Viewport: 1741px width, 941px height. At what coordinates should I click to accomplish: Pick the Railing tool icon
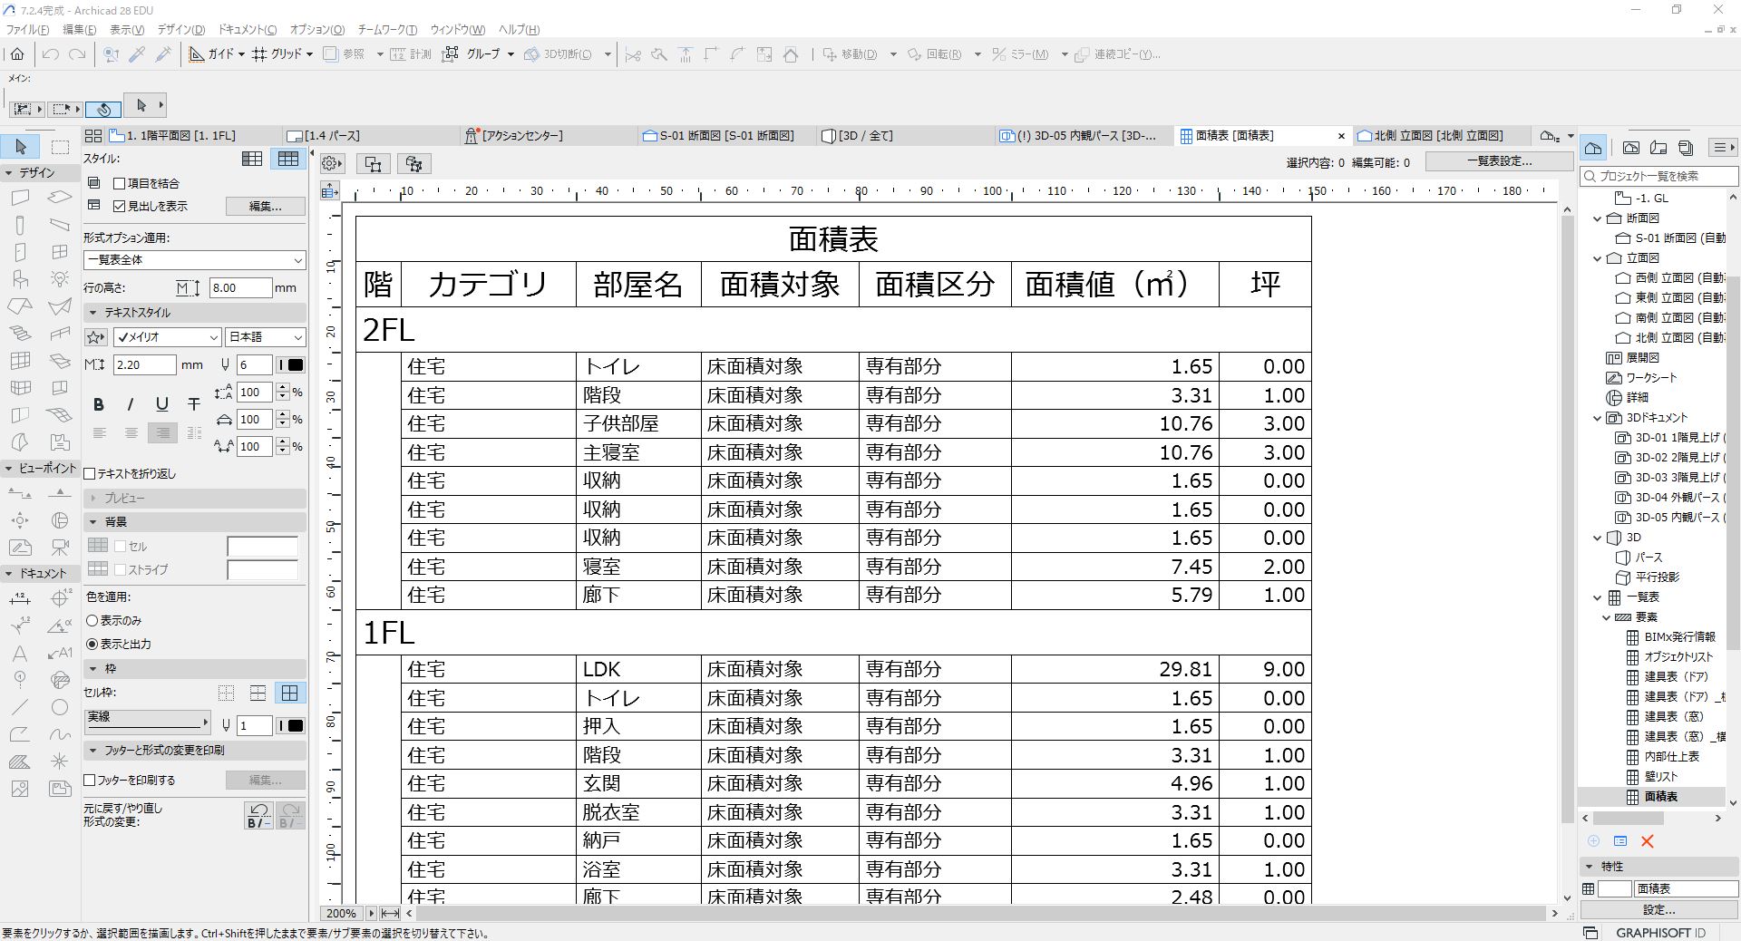pos(60,334)
